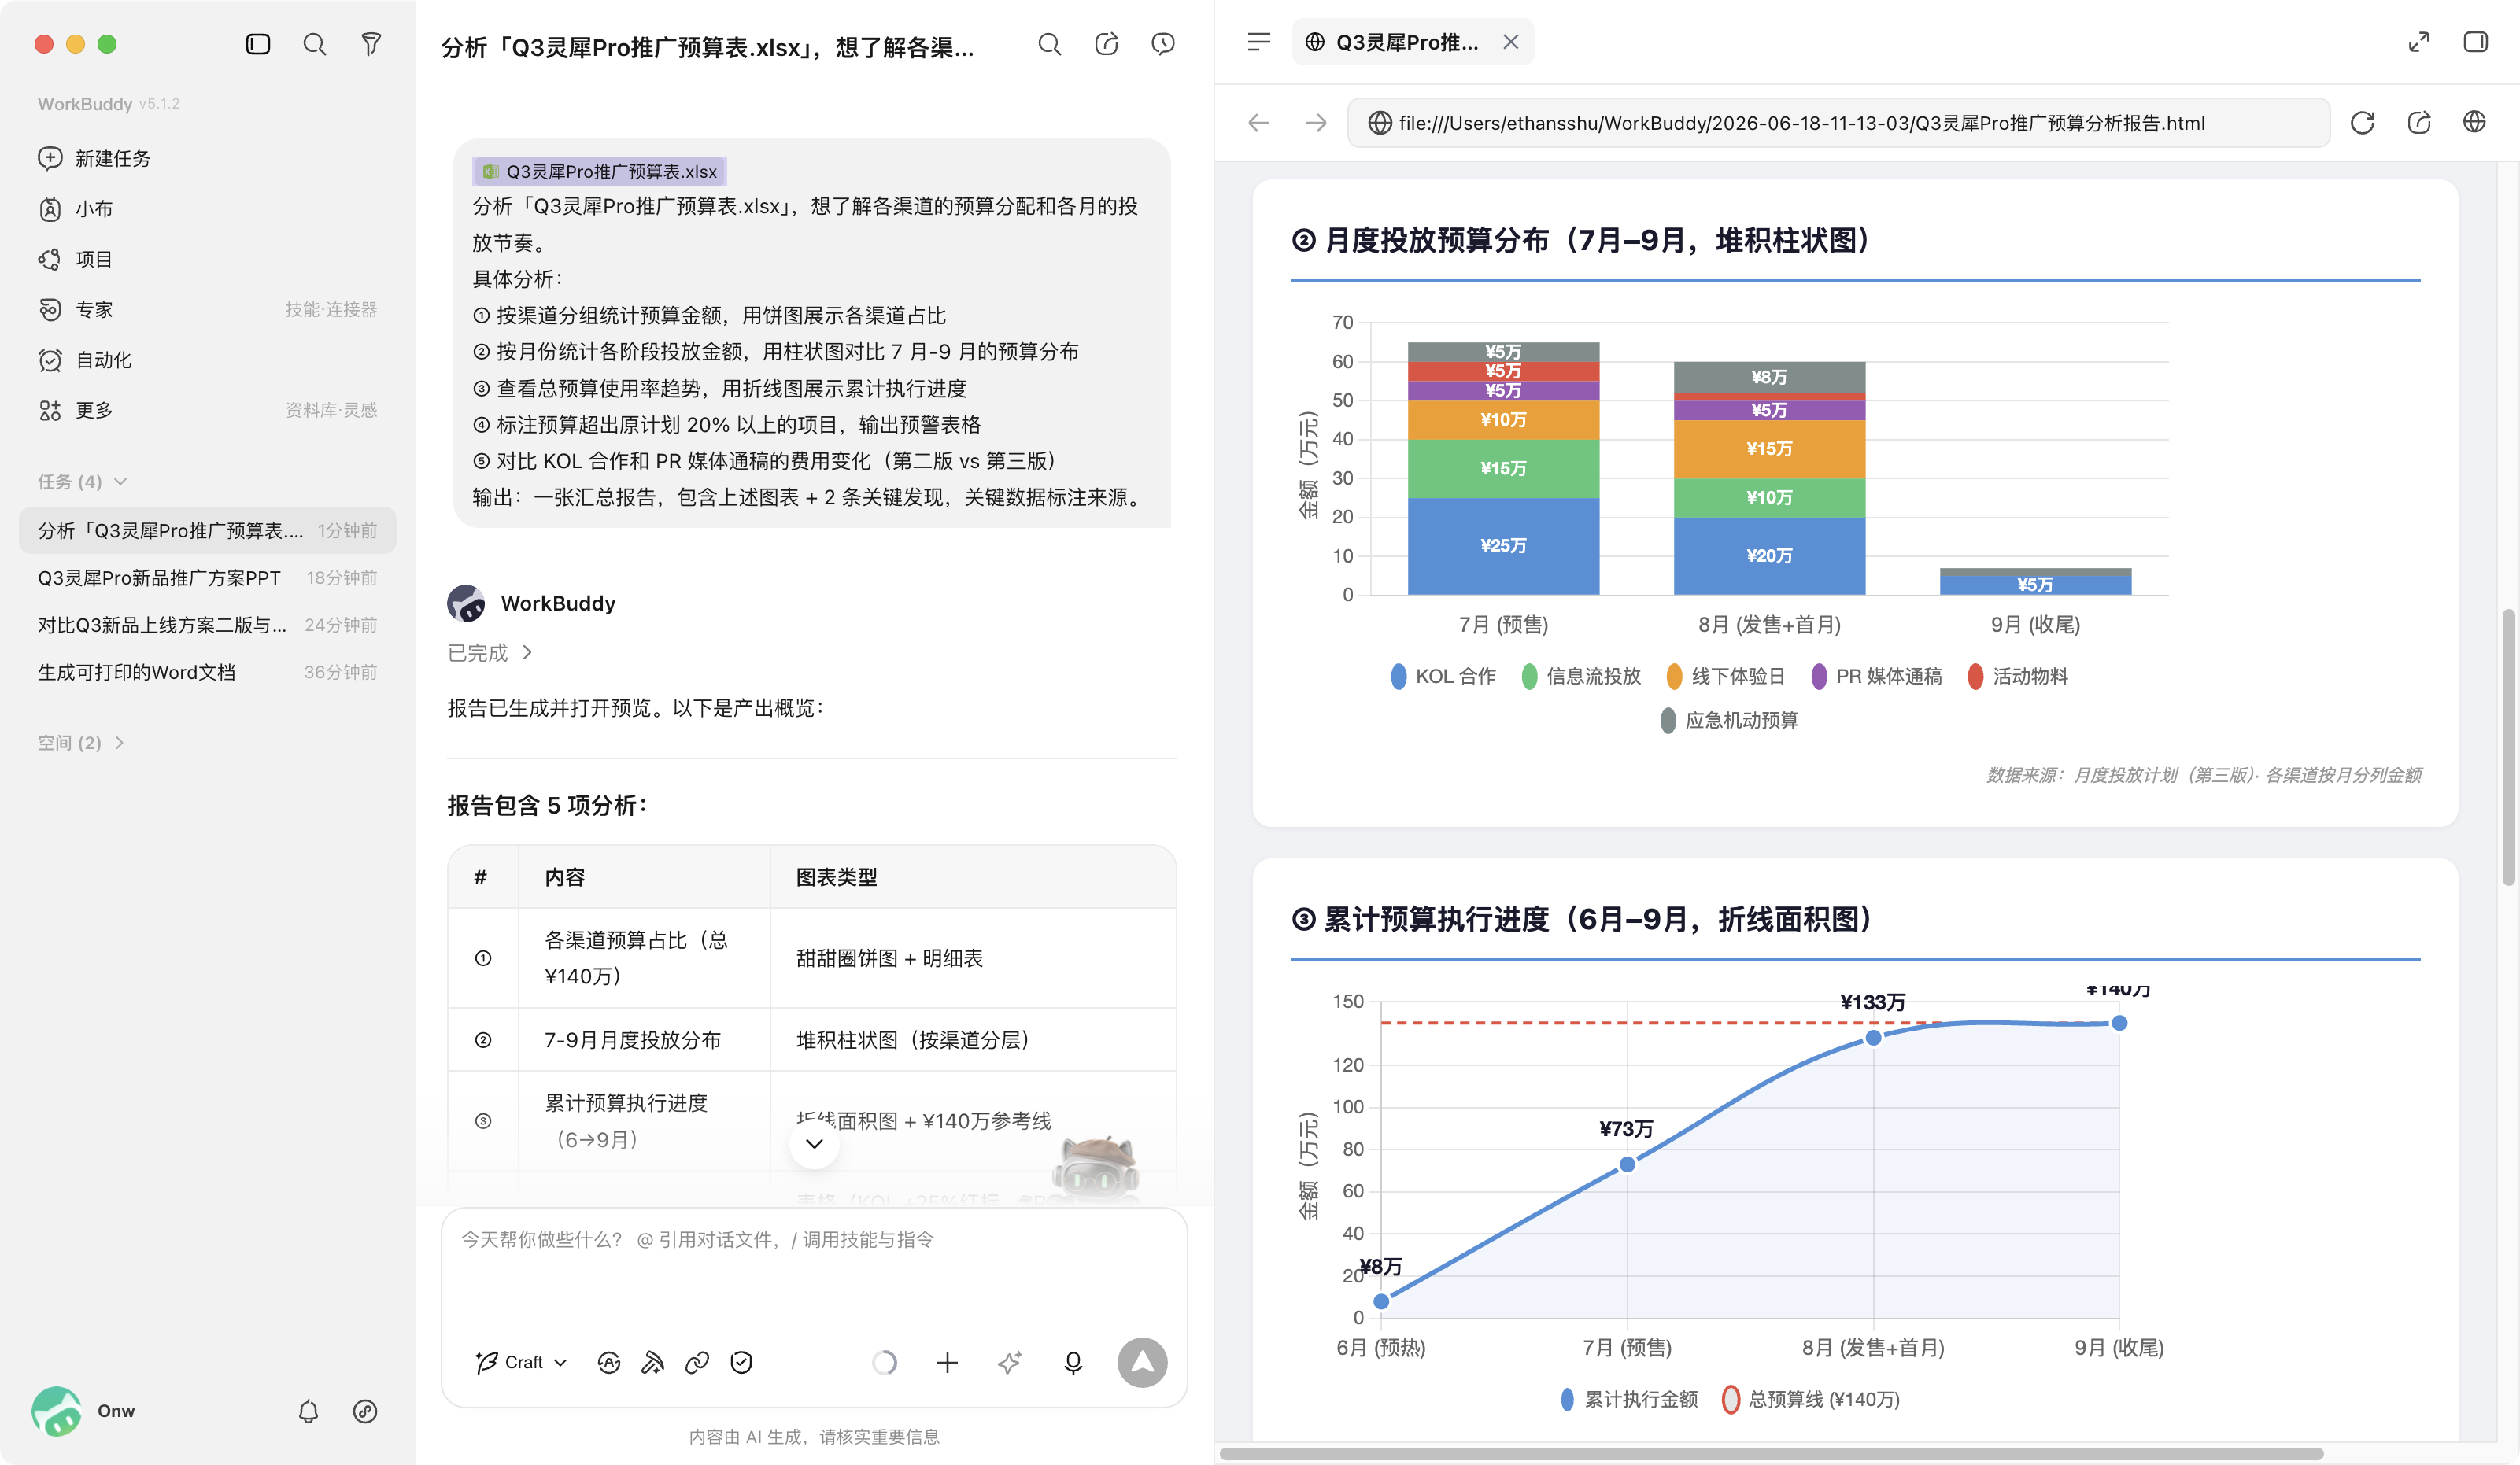
Task: Click the horizontal scrollbar of preview page
Action: tap(1770, 1453)
